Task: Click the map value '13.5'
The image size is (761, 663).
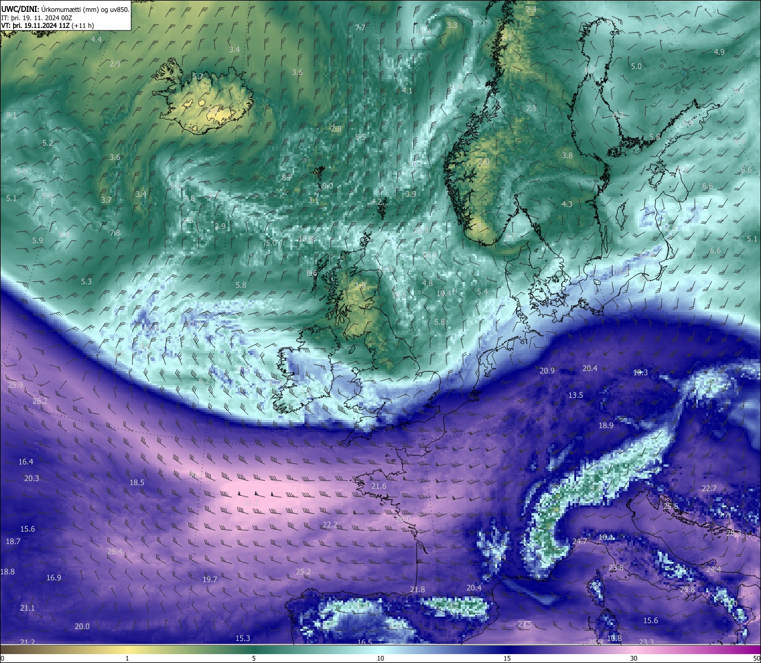Action: pos(576,395)
